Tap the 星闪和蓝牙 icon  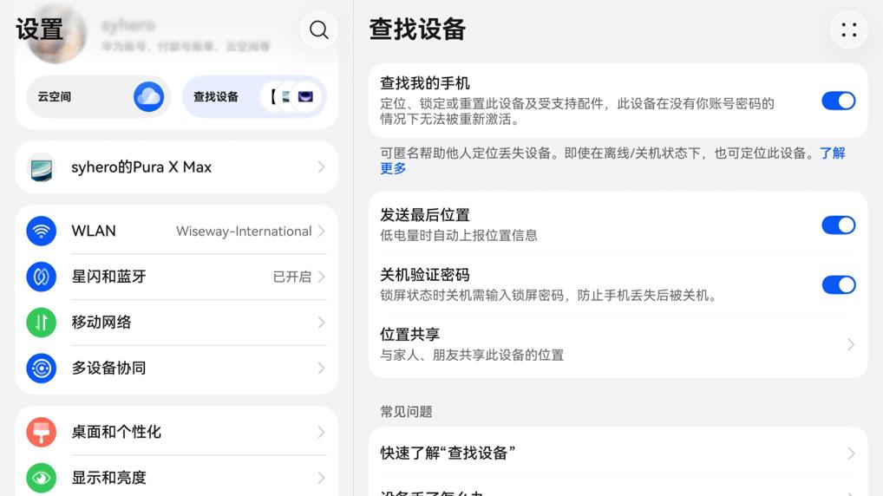tap(41, 277)
